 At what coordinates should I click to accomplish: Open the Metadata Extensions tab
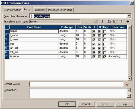coord(60,10)
